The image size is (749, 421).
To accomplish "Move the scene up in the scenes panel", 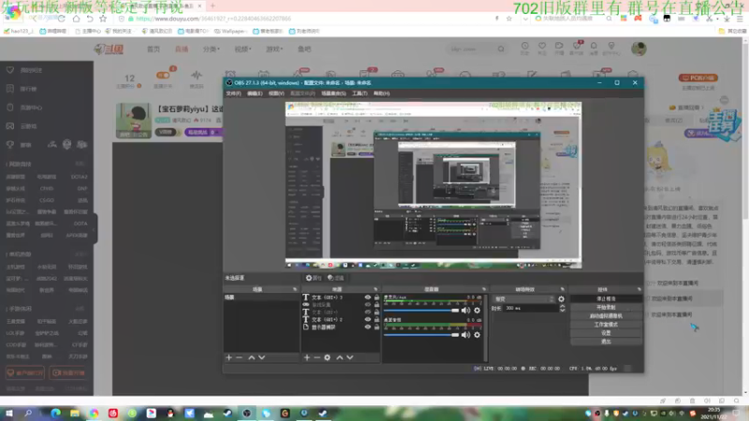I will coord(251,357).
